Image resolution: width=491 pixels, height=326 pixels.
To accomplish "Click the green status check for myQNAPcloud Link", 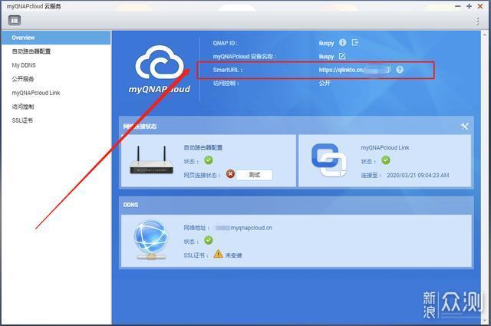I will point(386,160).
